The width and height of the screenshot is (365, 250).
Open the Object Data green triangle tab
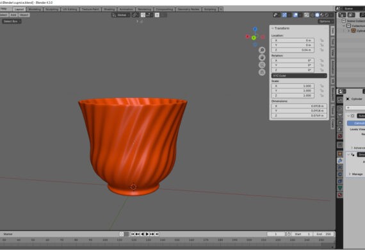[340, 188]
